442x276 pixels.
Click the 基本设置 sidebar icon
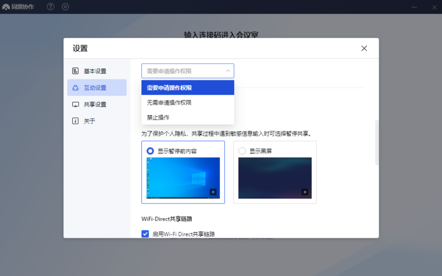click(x=76, y=71)
